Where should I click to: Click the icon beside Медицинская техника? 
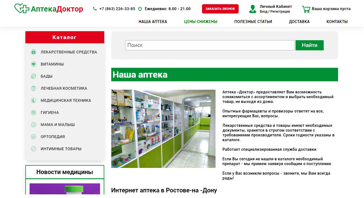(x=34, y=100)
